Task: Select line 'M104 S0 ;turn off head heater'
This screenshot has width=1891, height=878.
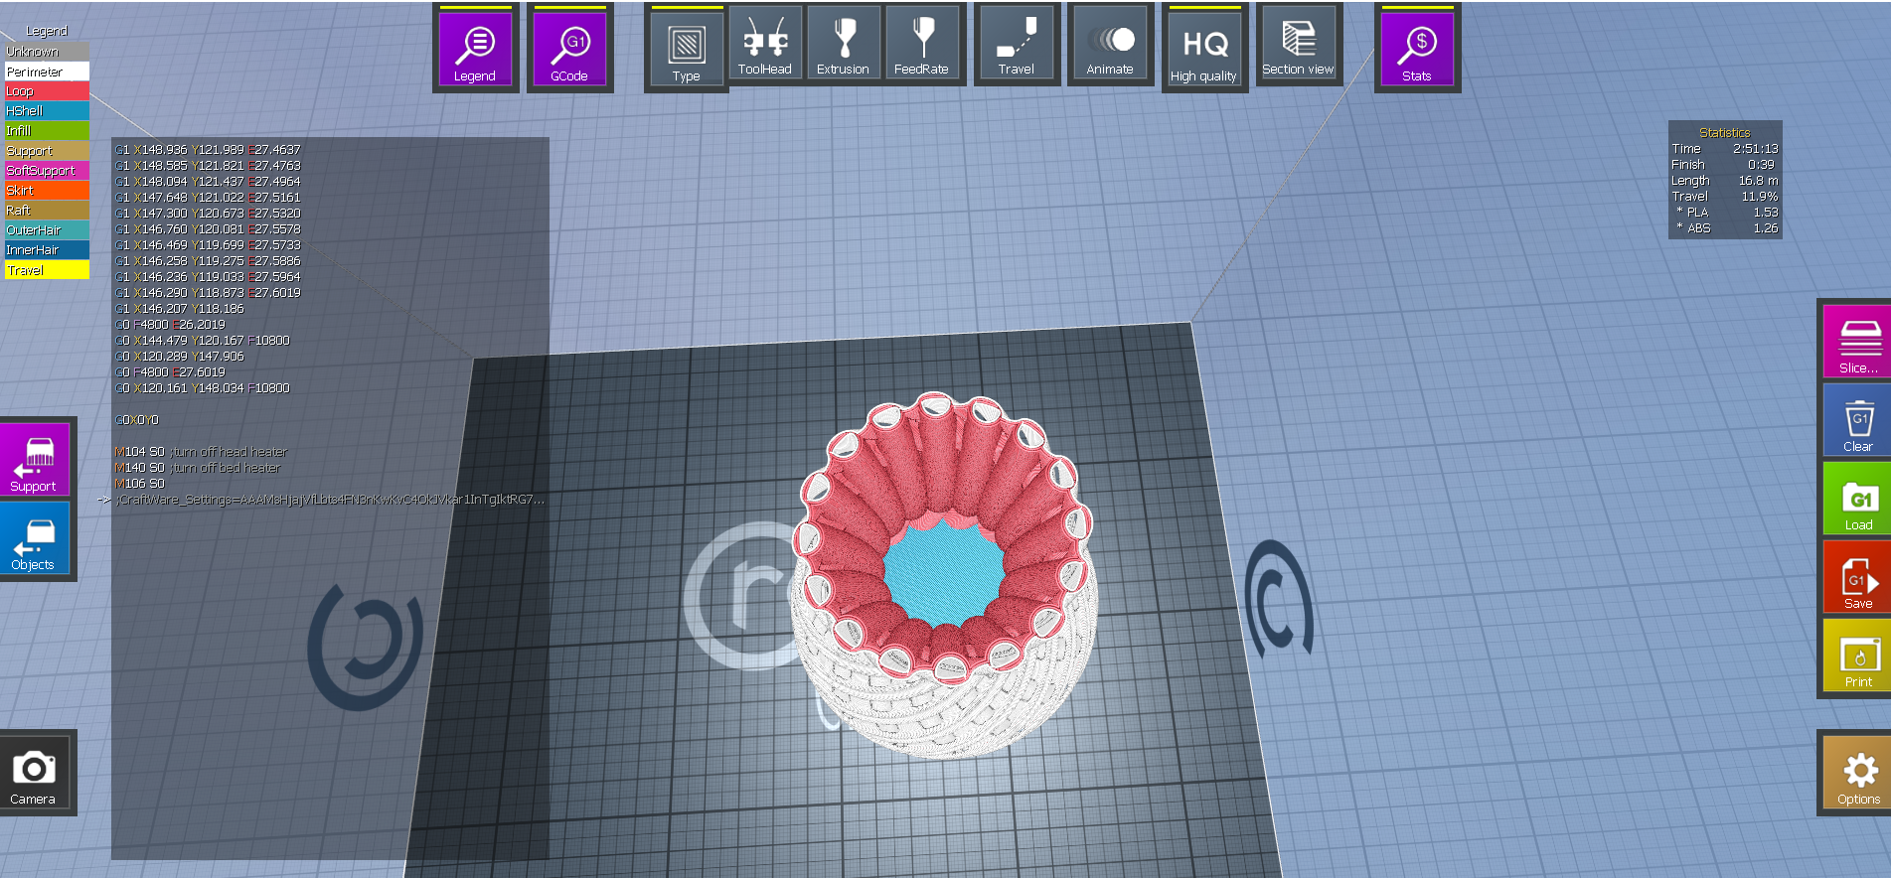Action: click(201, 452)
